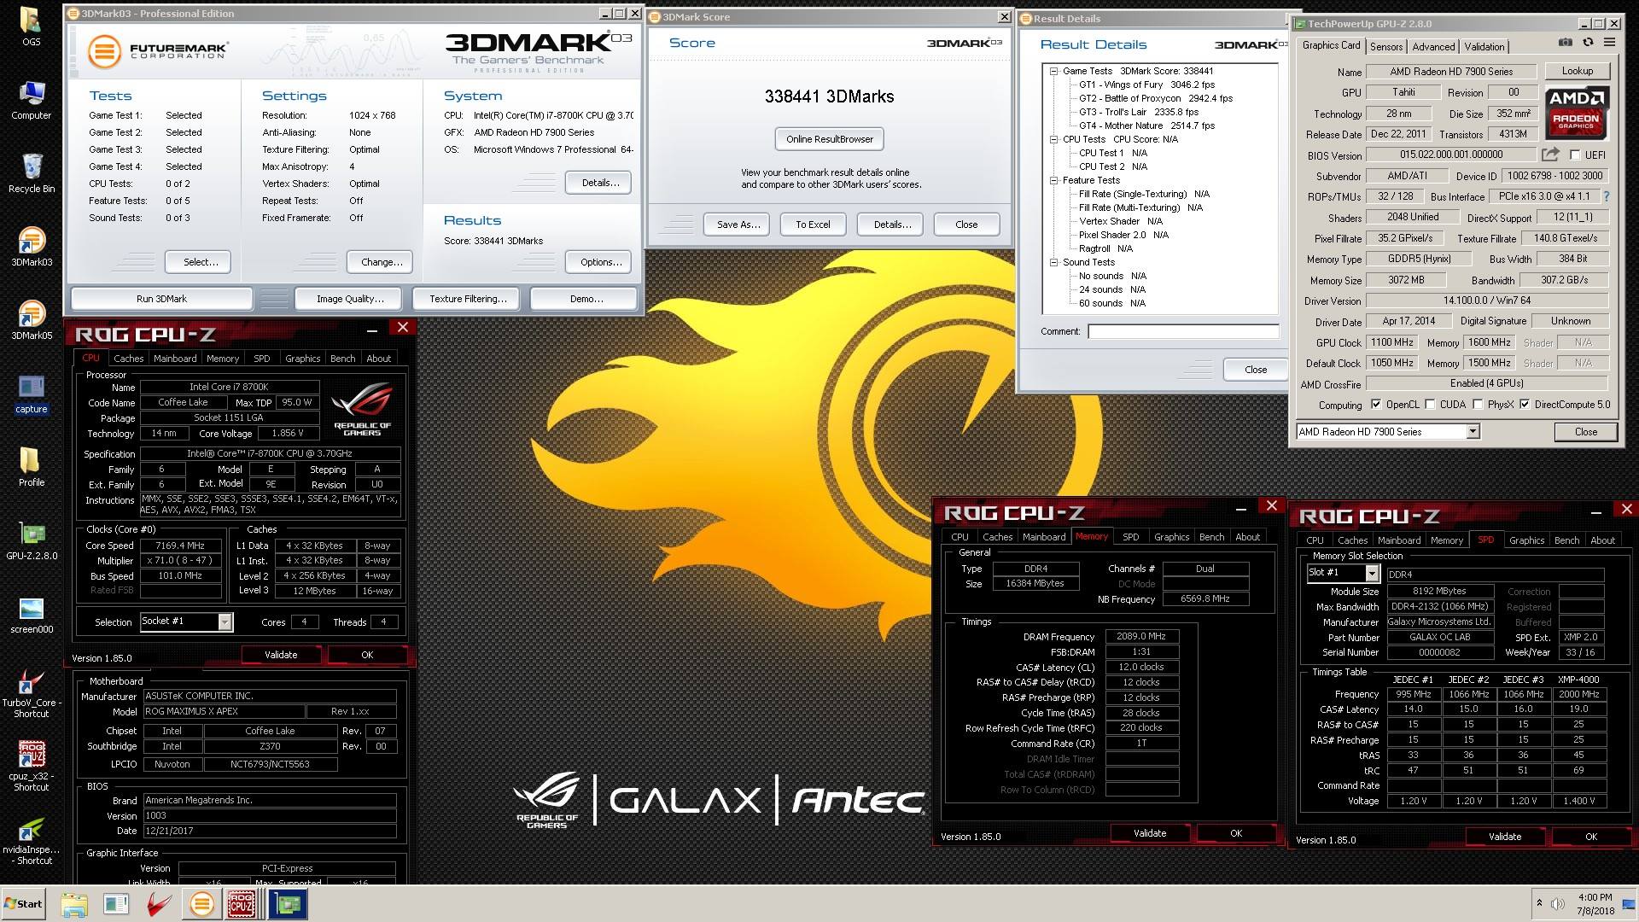1639x922 pixels.
Task: Open Windows Explorer from the taskbar
Action: tap(74, 904)
